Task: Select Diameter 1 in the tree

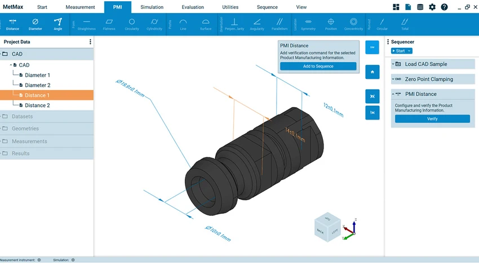Action: pyautogui.click(x=37, y=75)
